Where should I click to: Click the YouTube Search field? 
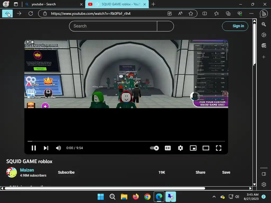[113, 26]
